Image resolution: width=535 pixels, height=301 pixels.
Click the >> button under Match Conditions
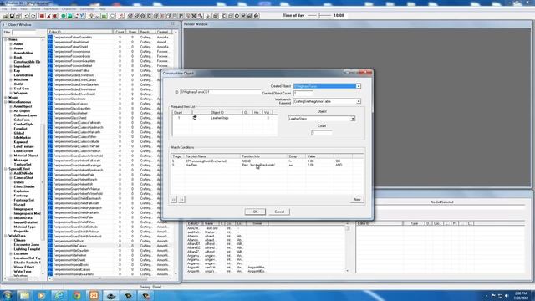181,200
